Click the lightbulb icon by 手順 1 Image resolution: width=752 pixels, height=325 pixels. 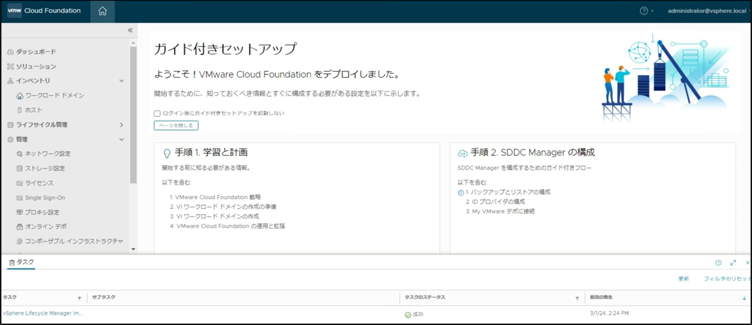click(167, 153)
